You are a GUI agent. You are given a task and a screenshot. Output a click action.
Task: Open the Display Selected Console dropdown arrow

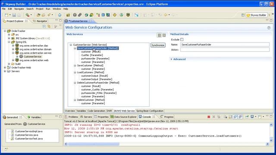[x=256, y=117]
